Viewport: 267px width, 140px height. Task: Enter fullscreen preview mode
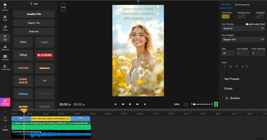coord(186,104)
